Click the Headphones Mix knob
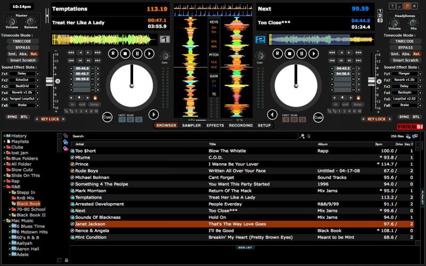Screen dimensions: 426x266 tap(413, 23)
